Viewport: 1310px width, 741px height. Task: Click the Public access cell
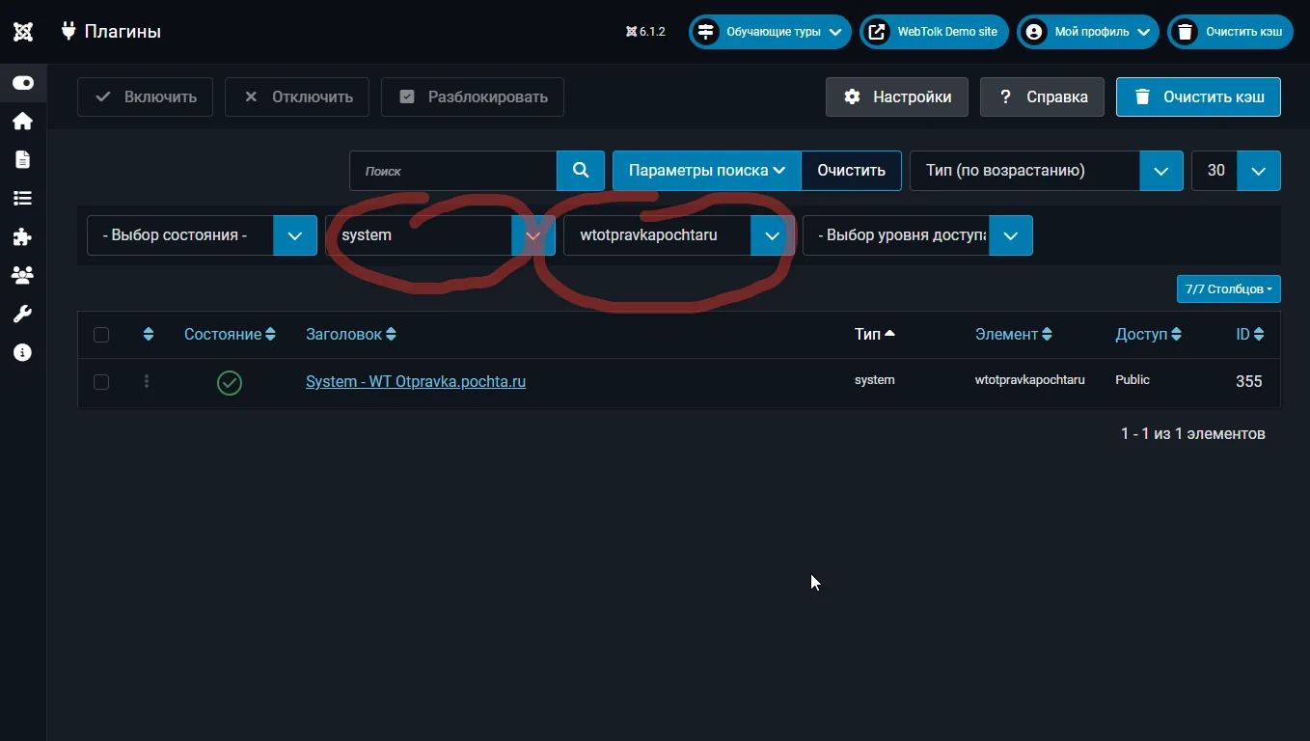[x=1133, y=380]
